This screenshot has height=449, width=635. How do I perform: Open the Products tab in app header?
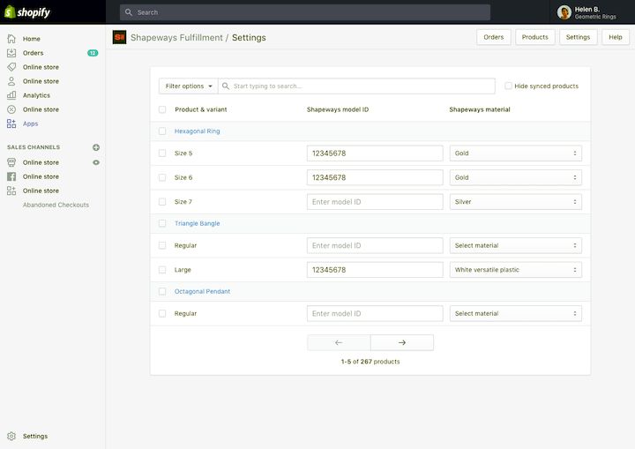(534, 37)
